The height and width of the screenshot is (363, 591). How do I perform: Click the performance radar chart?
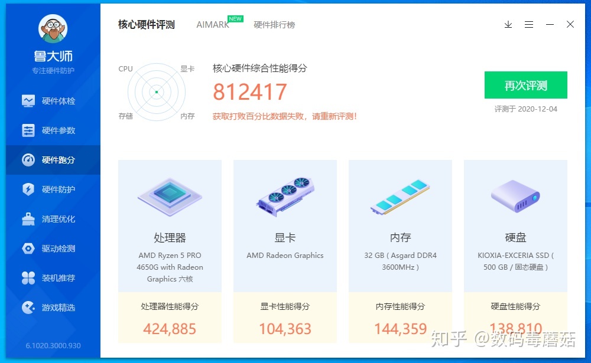pyautogui.click(x=156, y=92)
